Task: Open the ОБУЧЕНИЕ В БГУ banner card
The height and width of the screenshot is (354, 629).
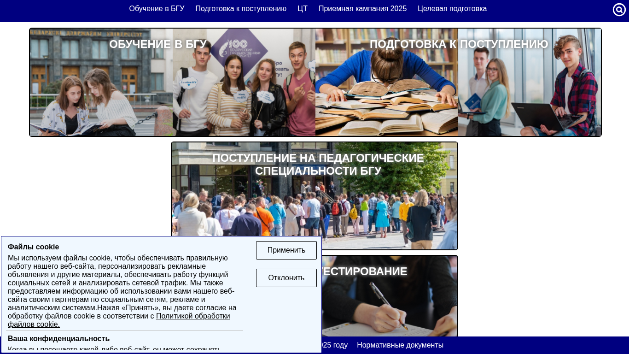Action: [173, 83]
